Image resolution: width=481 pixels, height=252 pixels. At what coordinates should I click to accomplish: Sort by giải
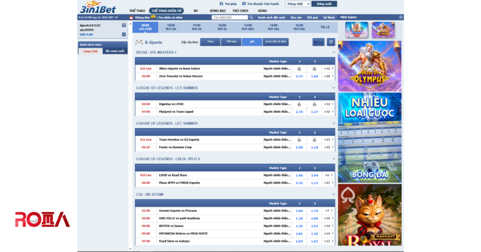pos(252,42)
